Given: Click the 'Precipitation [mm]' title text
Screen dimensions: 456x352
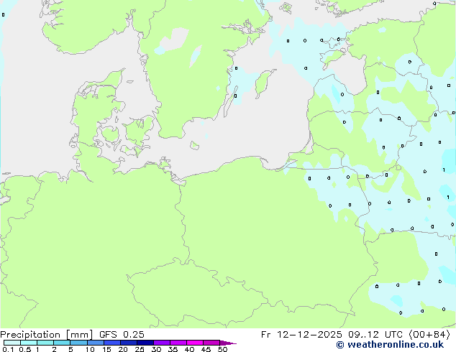Looking at the screenshot, I should click(x=46, y=335).
